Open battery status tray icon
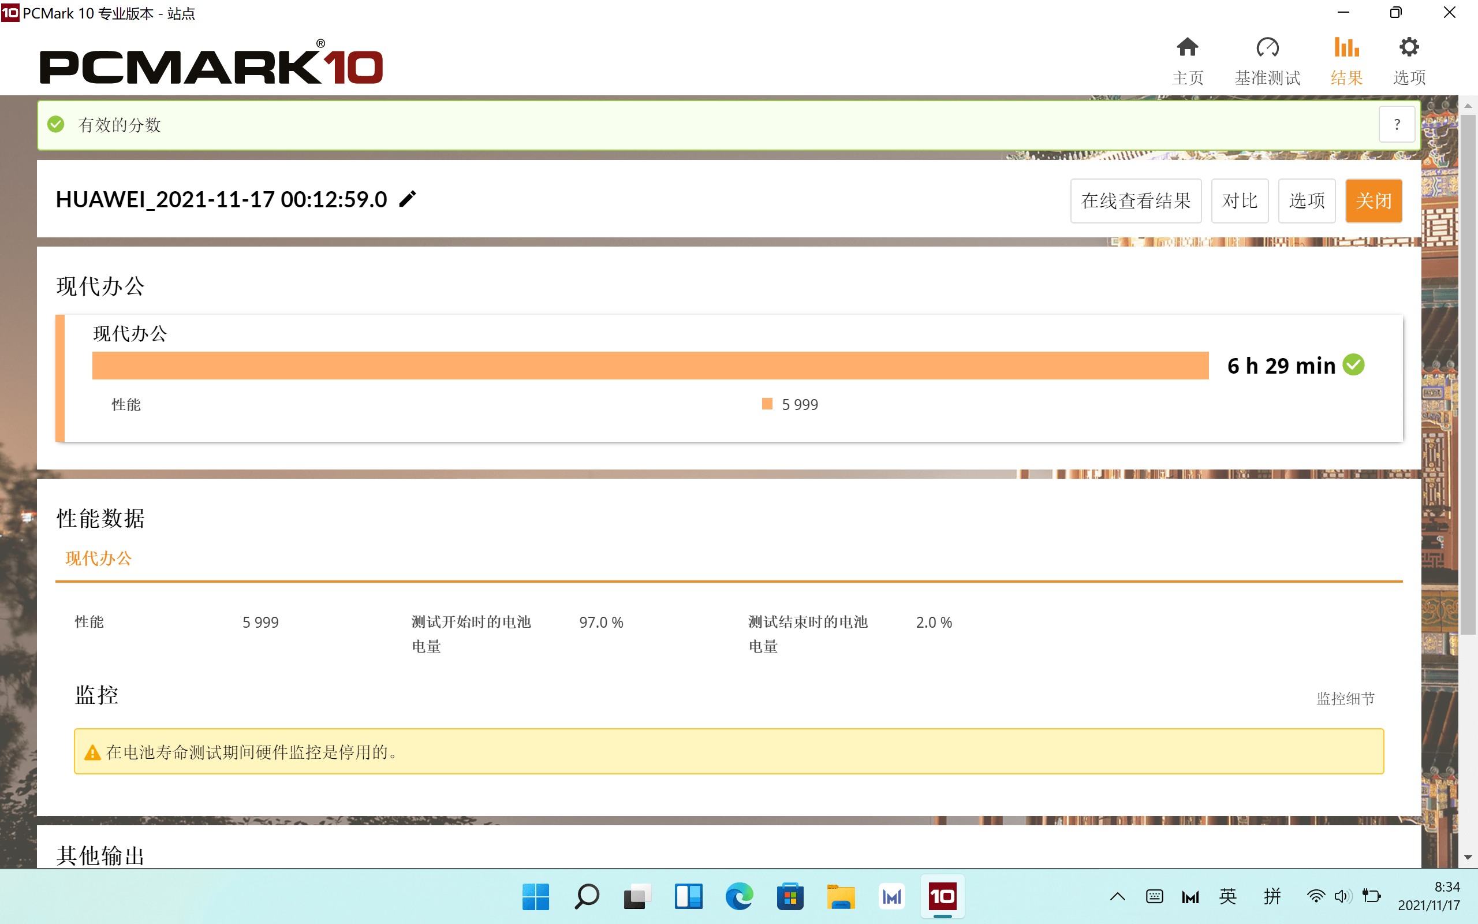Viewport: 1478px width, 924px height. (1371, 896)
